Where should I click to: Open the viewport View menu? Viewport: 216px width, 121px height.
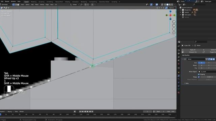22,4
